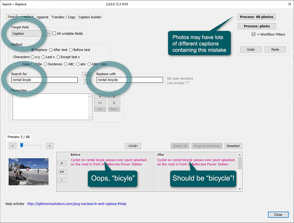Choose the 'Sentence' case radio option
Screen dimensions: 294x223
(x=46, y=64)
